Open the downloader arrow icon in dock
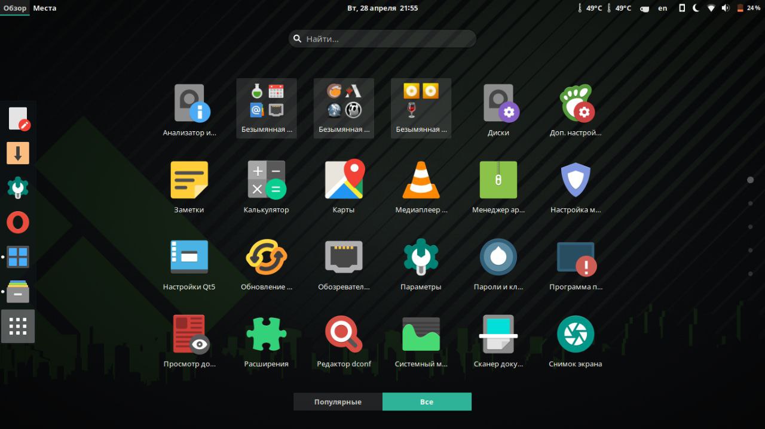This screenshot has height=429, width=765. (x=18, y=153)
